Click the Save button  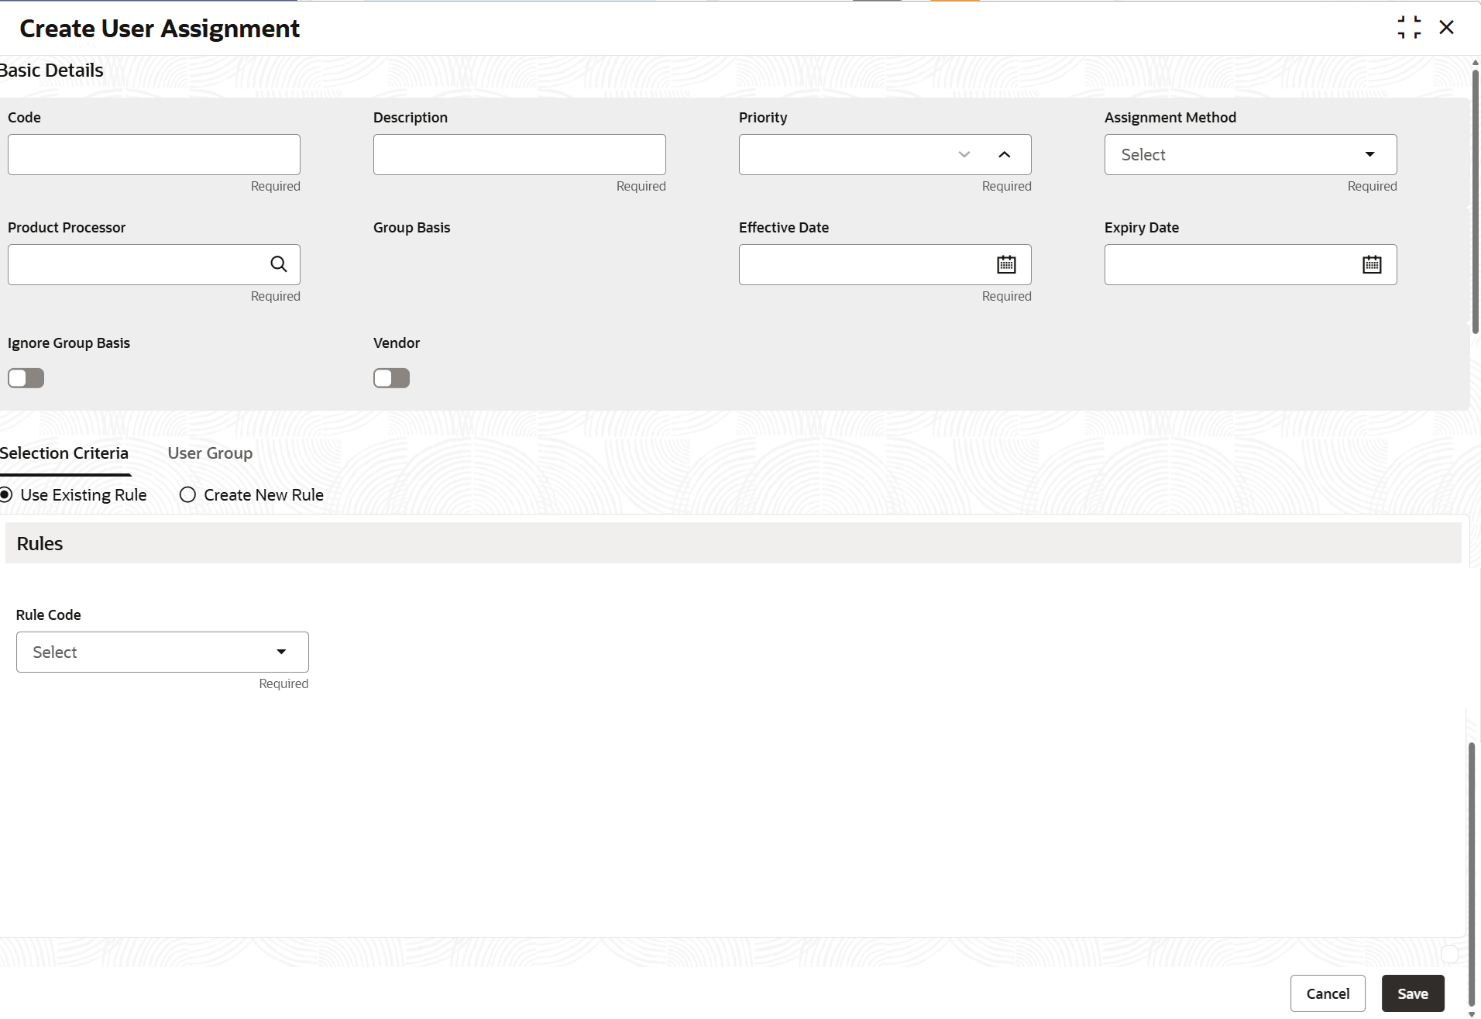(1413, 993)
